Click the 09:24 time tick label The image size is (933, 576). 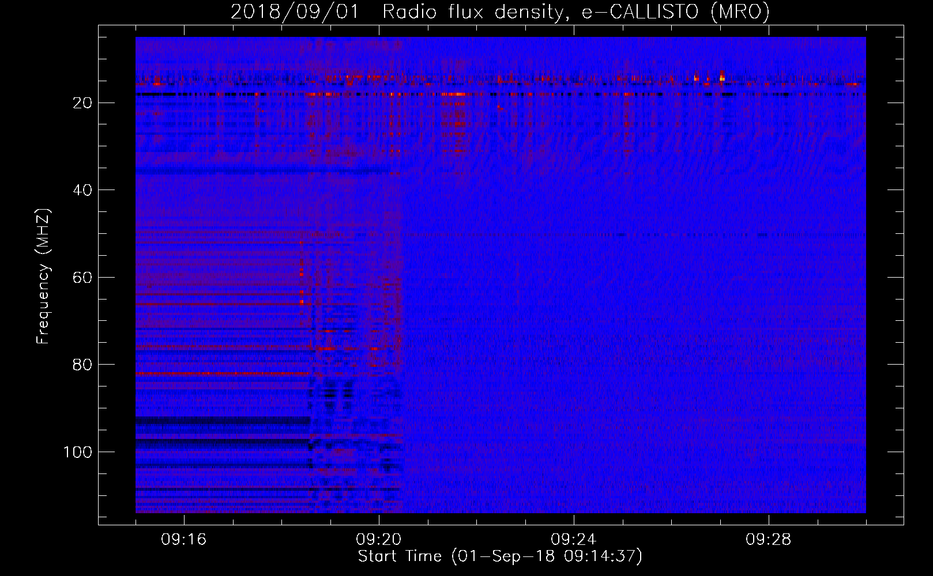pyautogui.click(x=574, y=540)
